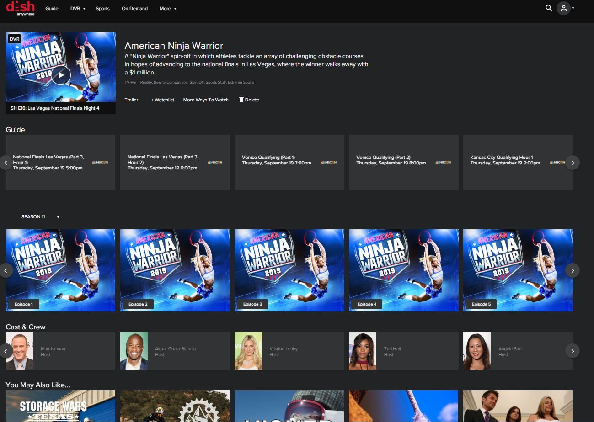This screenshot has width=594, height=422.
Task: Click the search magnifier icon
Action: pyautogui.click(x=549, y=8)
